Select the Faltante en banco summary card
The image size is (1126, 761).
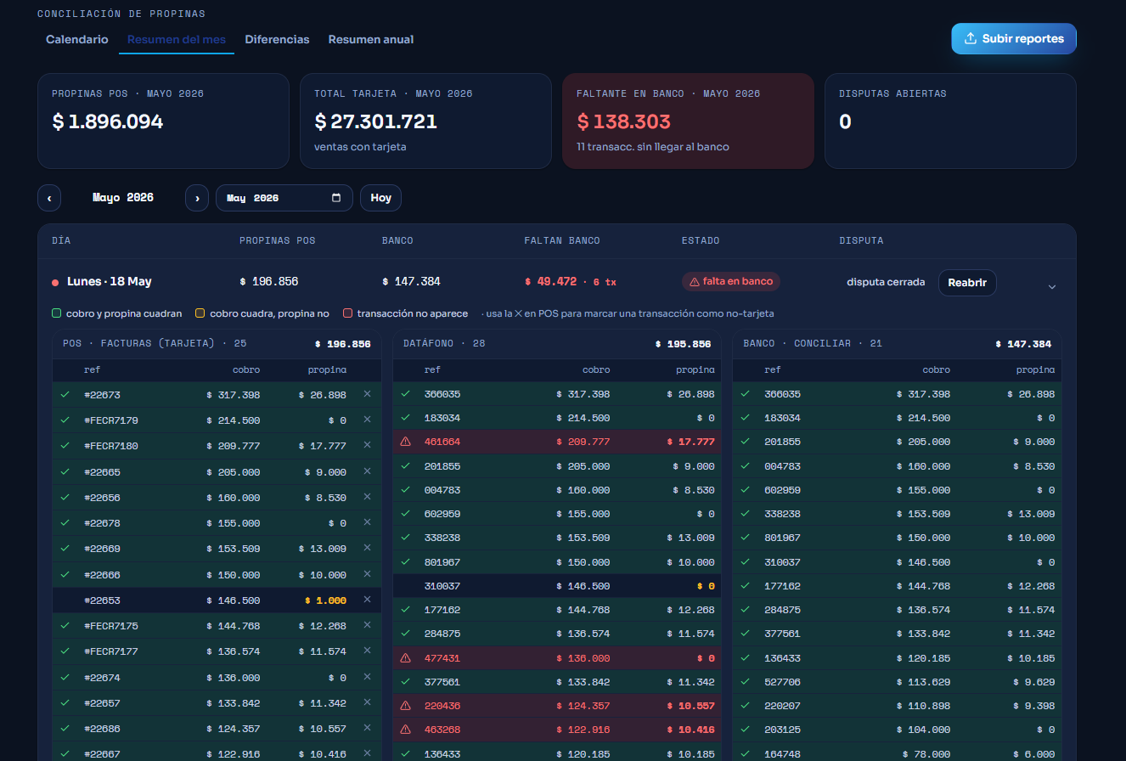[x=689, y=121]
